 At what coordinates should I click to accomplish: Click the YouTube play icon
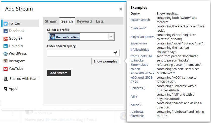click(x=6, y=69)
